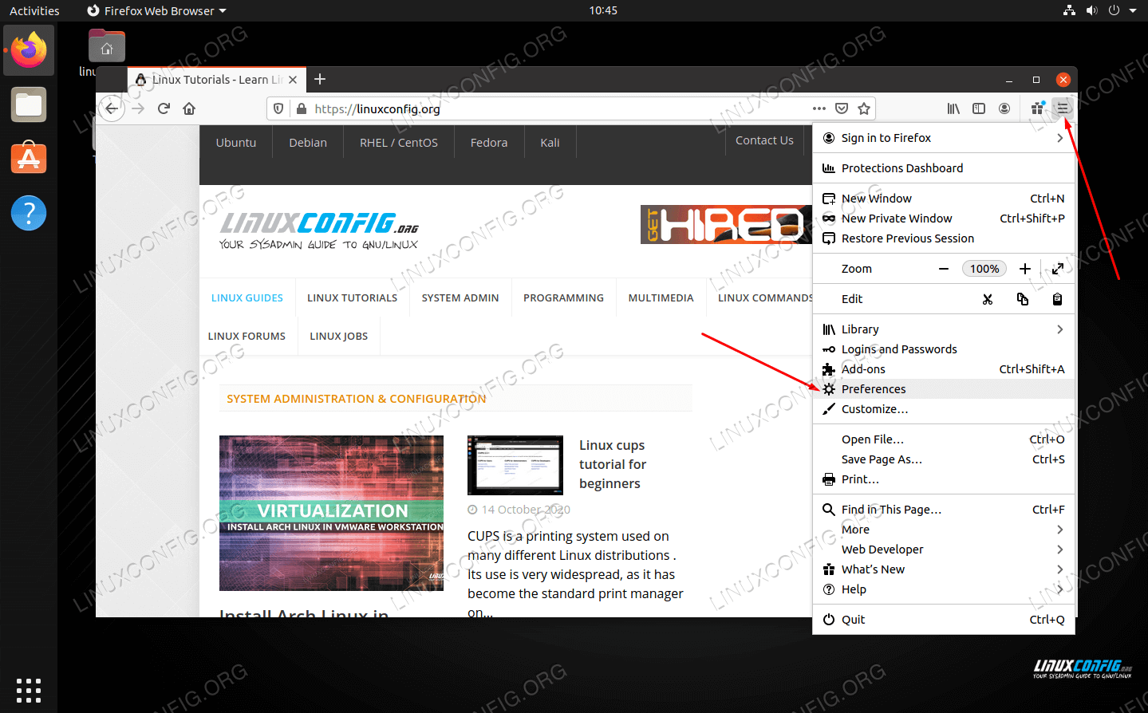The width and height of the screenshot is (1148, 713).
Task: Zoom in with the plus button
Action: tap(1025, 269)
